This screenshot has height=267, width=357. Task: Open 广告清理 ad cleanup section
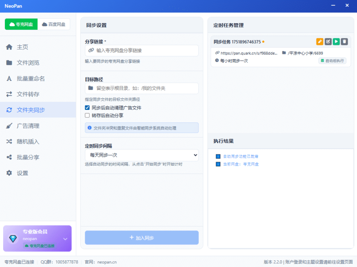click(x=28, y=126)
